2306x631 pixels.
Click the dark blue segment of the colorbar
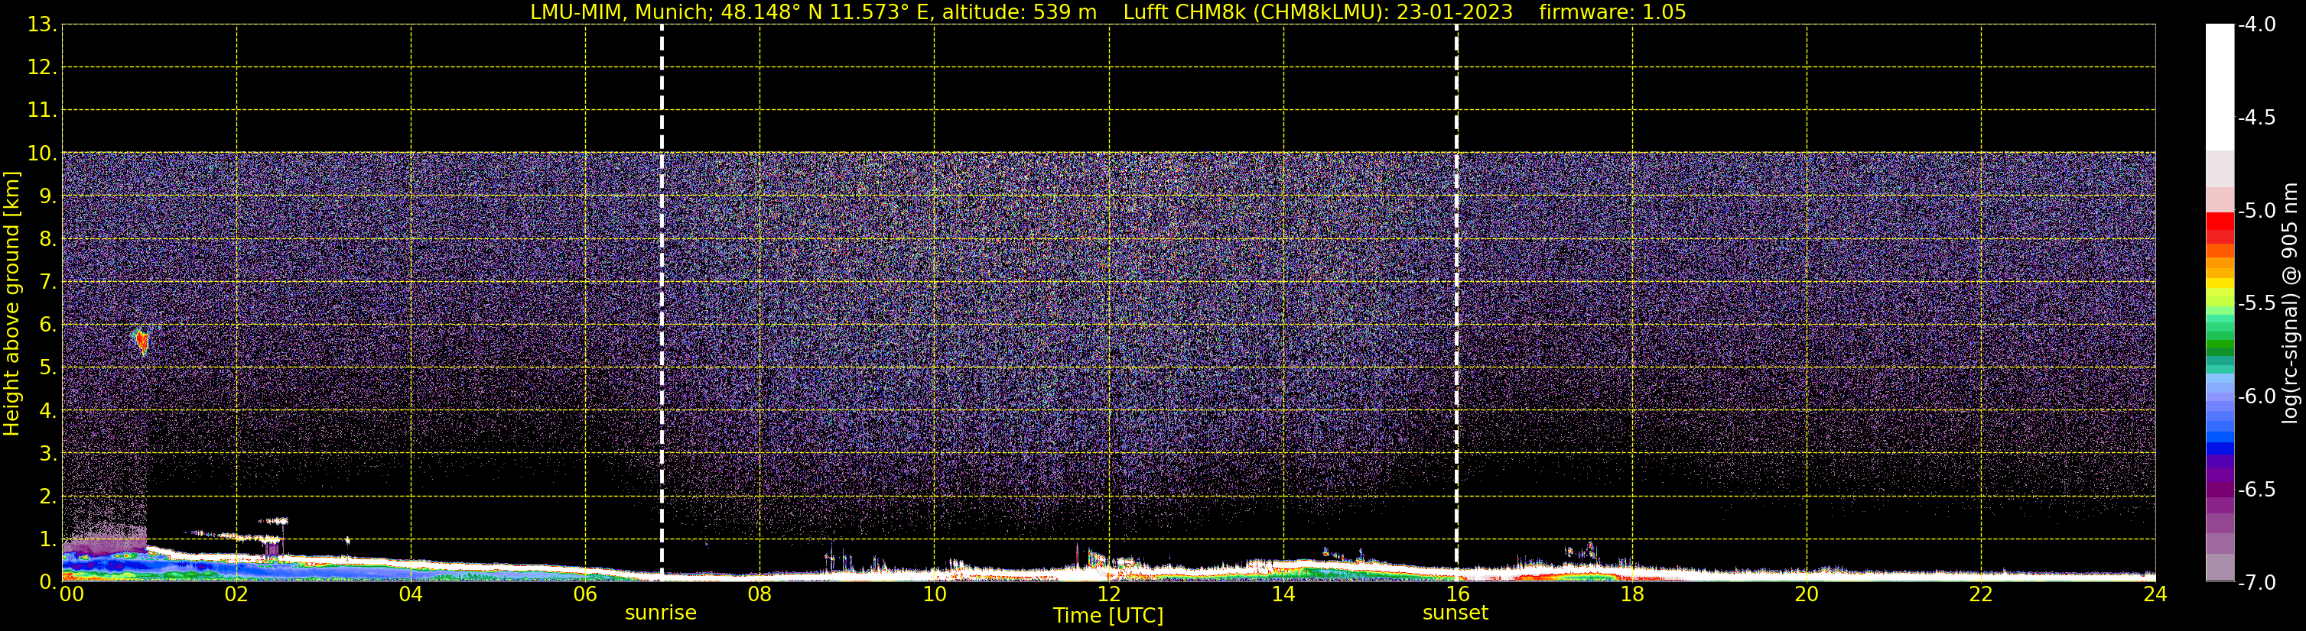[x=2219, y=448]
